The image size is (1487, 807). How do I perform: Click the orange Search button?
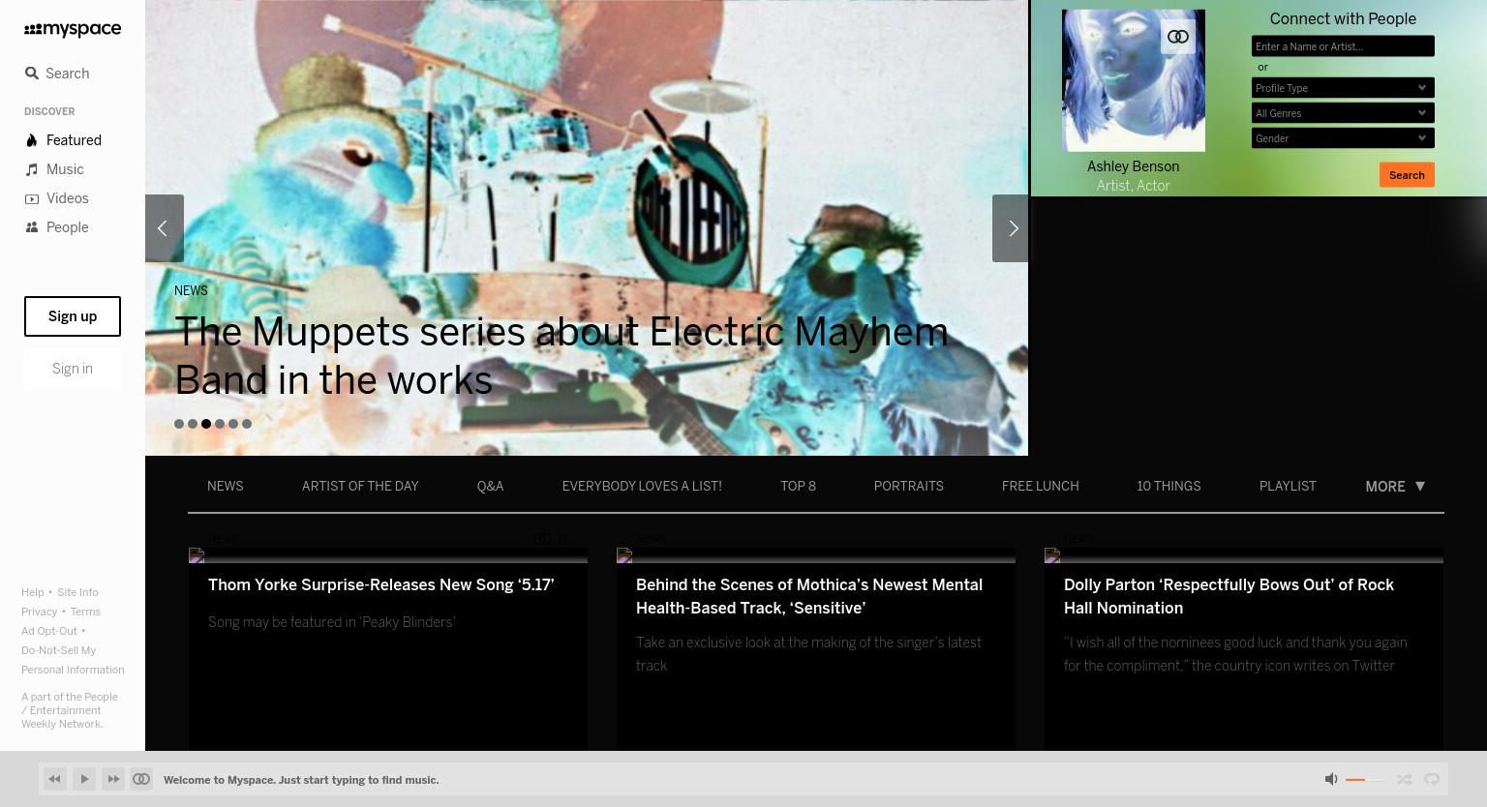click(1407, 175)
